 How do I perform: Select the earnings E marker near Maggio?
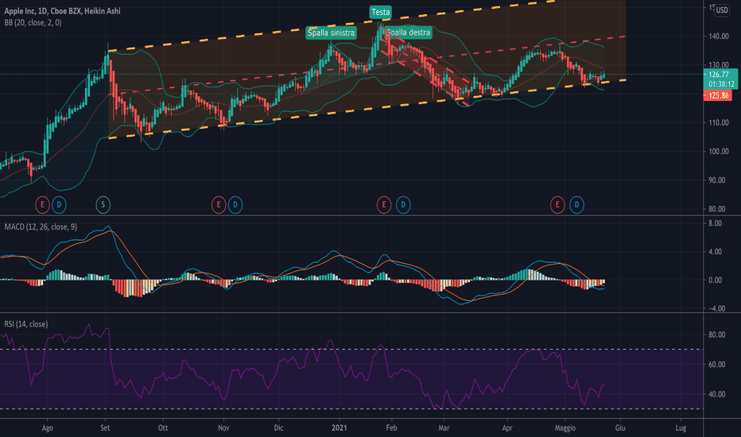tap(557, 204)
